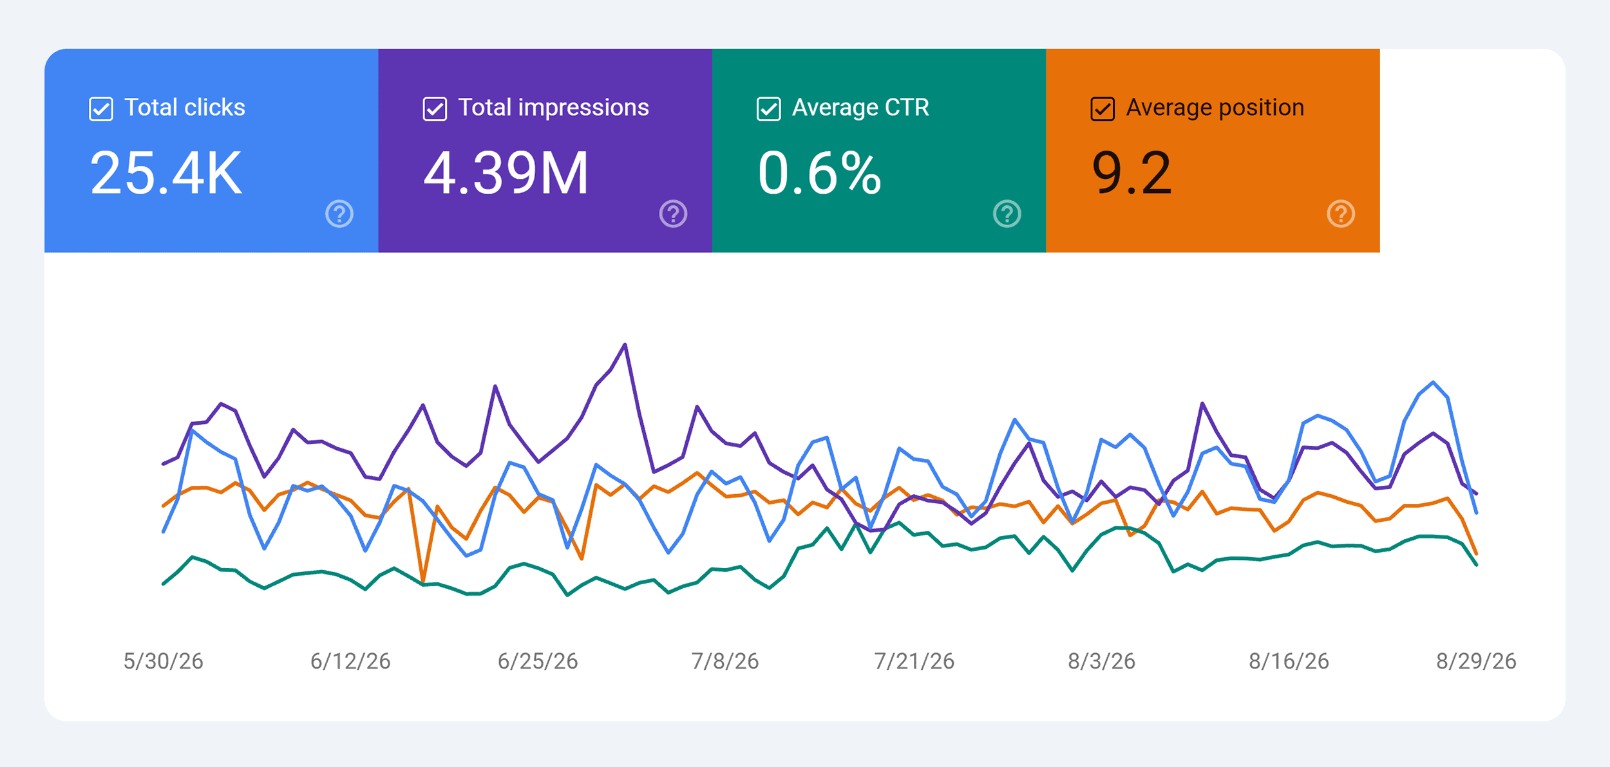Select the 9.2 average position value
The height and width of the screenshot is (767, 1610).
tap(1132, 172)
